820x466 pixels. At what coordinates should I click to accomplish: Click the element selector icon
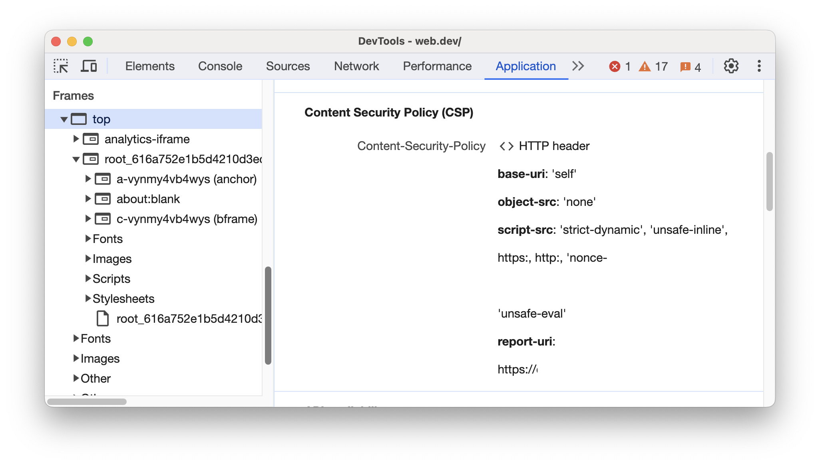pyautogui.click(x=62, y=65)
